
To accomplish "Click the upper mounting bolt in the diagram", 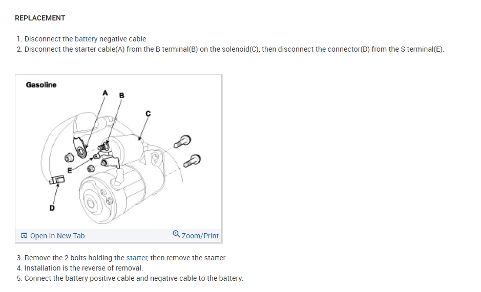I will click(182, 141).
